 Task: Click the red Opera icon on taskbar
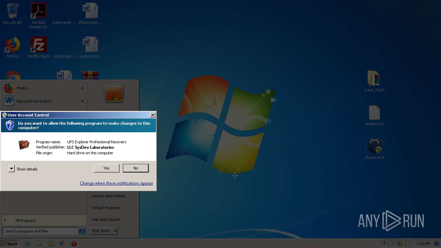click(74, 244)
